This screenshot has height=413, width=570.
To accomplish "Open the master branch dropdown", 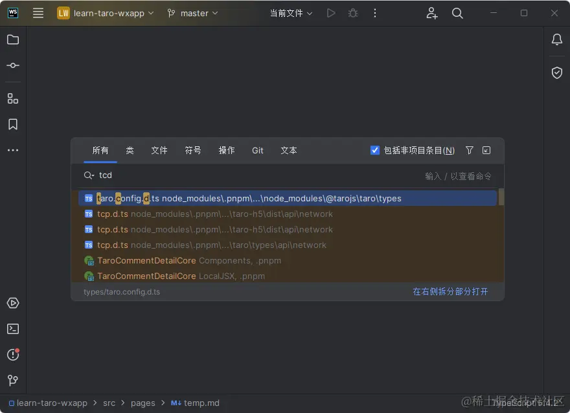I will coord(192,12).
